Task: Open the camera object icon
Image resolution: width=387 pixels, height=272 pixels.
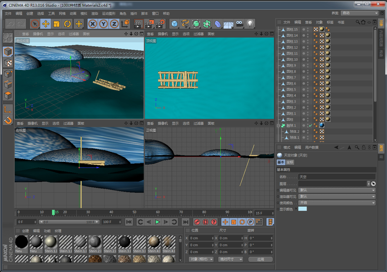Action: (239, 24)
